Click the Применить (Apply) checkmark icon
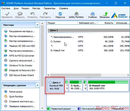Viewport: 130px width, 111px height. click(x=7, y=14)
